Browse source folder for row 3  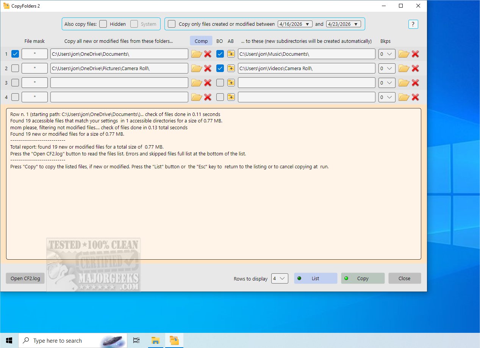196,83
